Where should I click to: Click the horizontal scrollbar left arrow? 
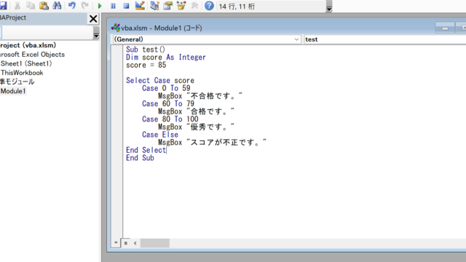[135, 243]
